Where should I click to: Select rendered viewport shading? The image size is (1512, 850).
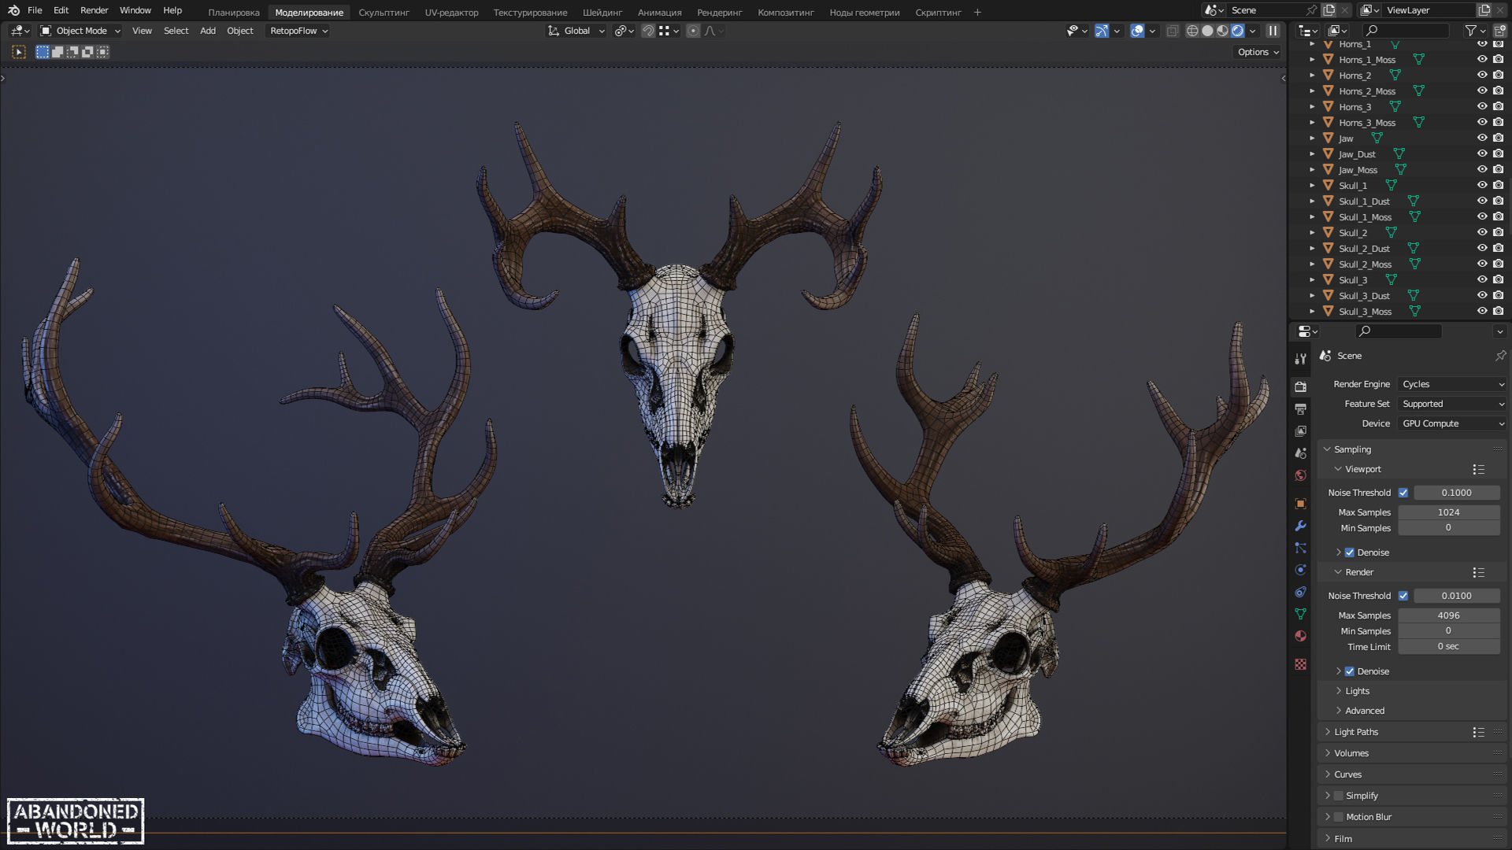(x=1237, y=31)
